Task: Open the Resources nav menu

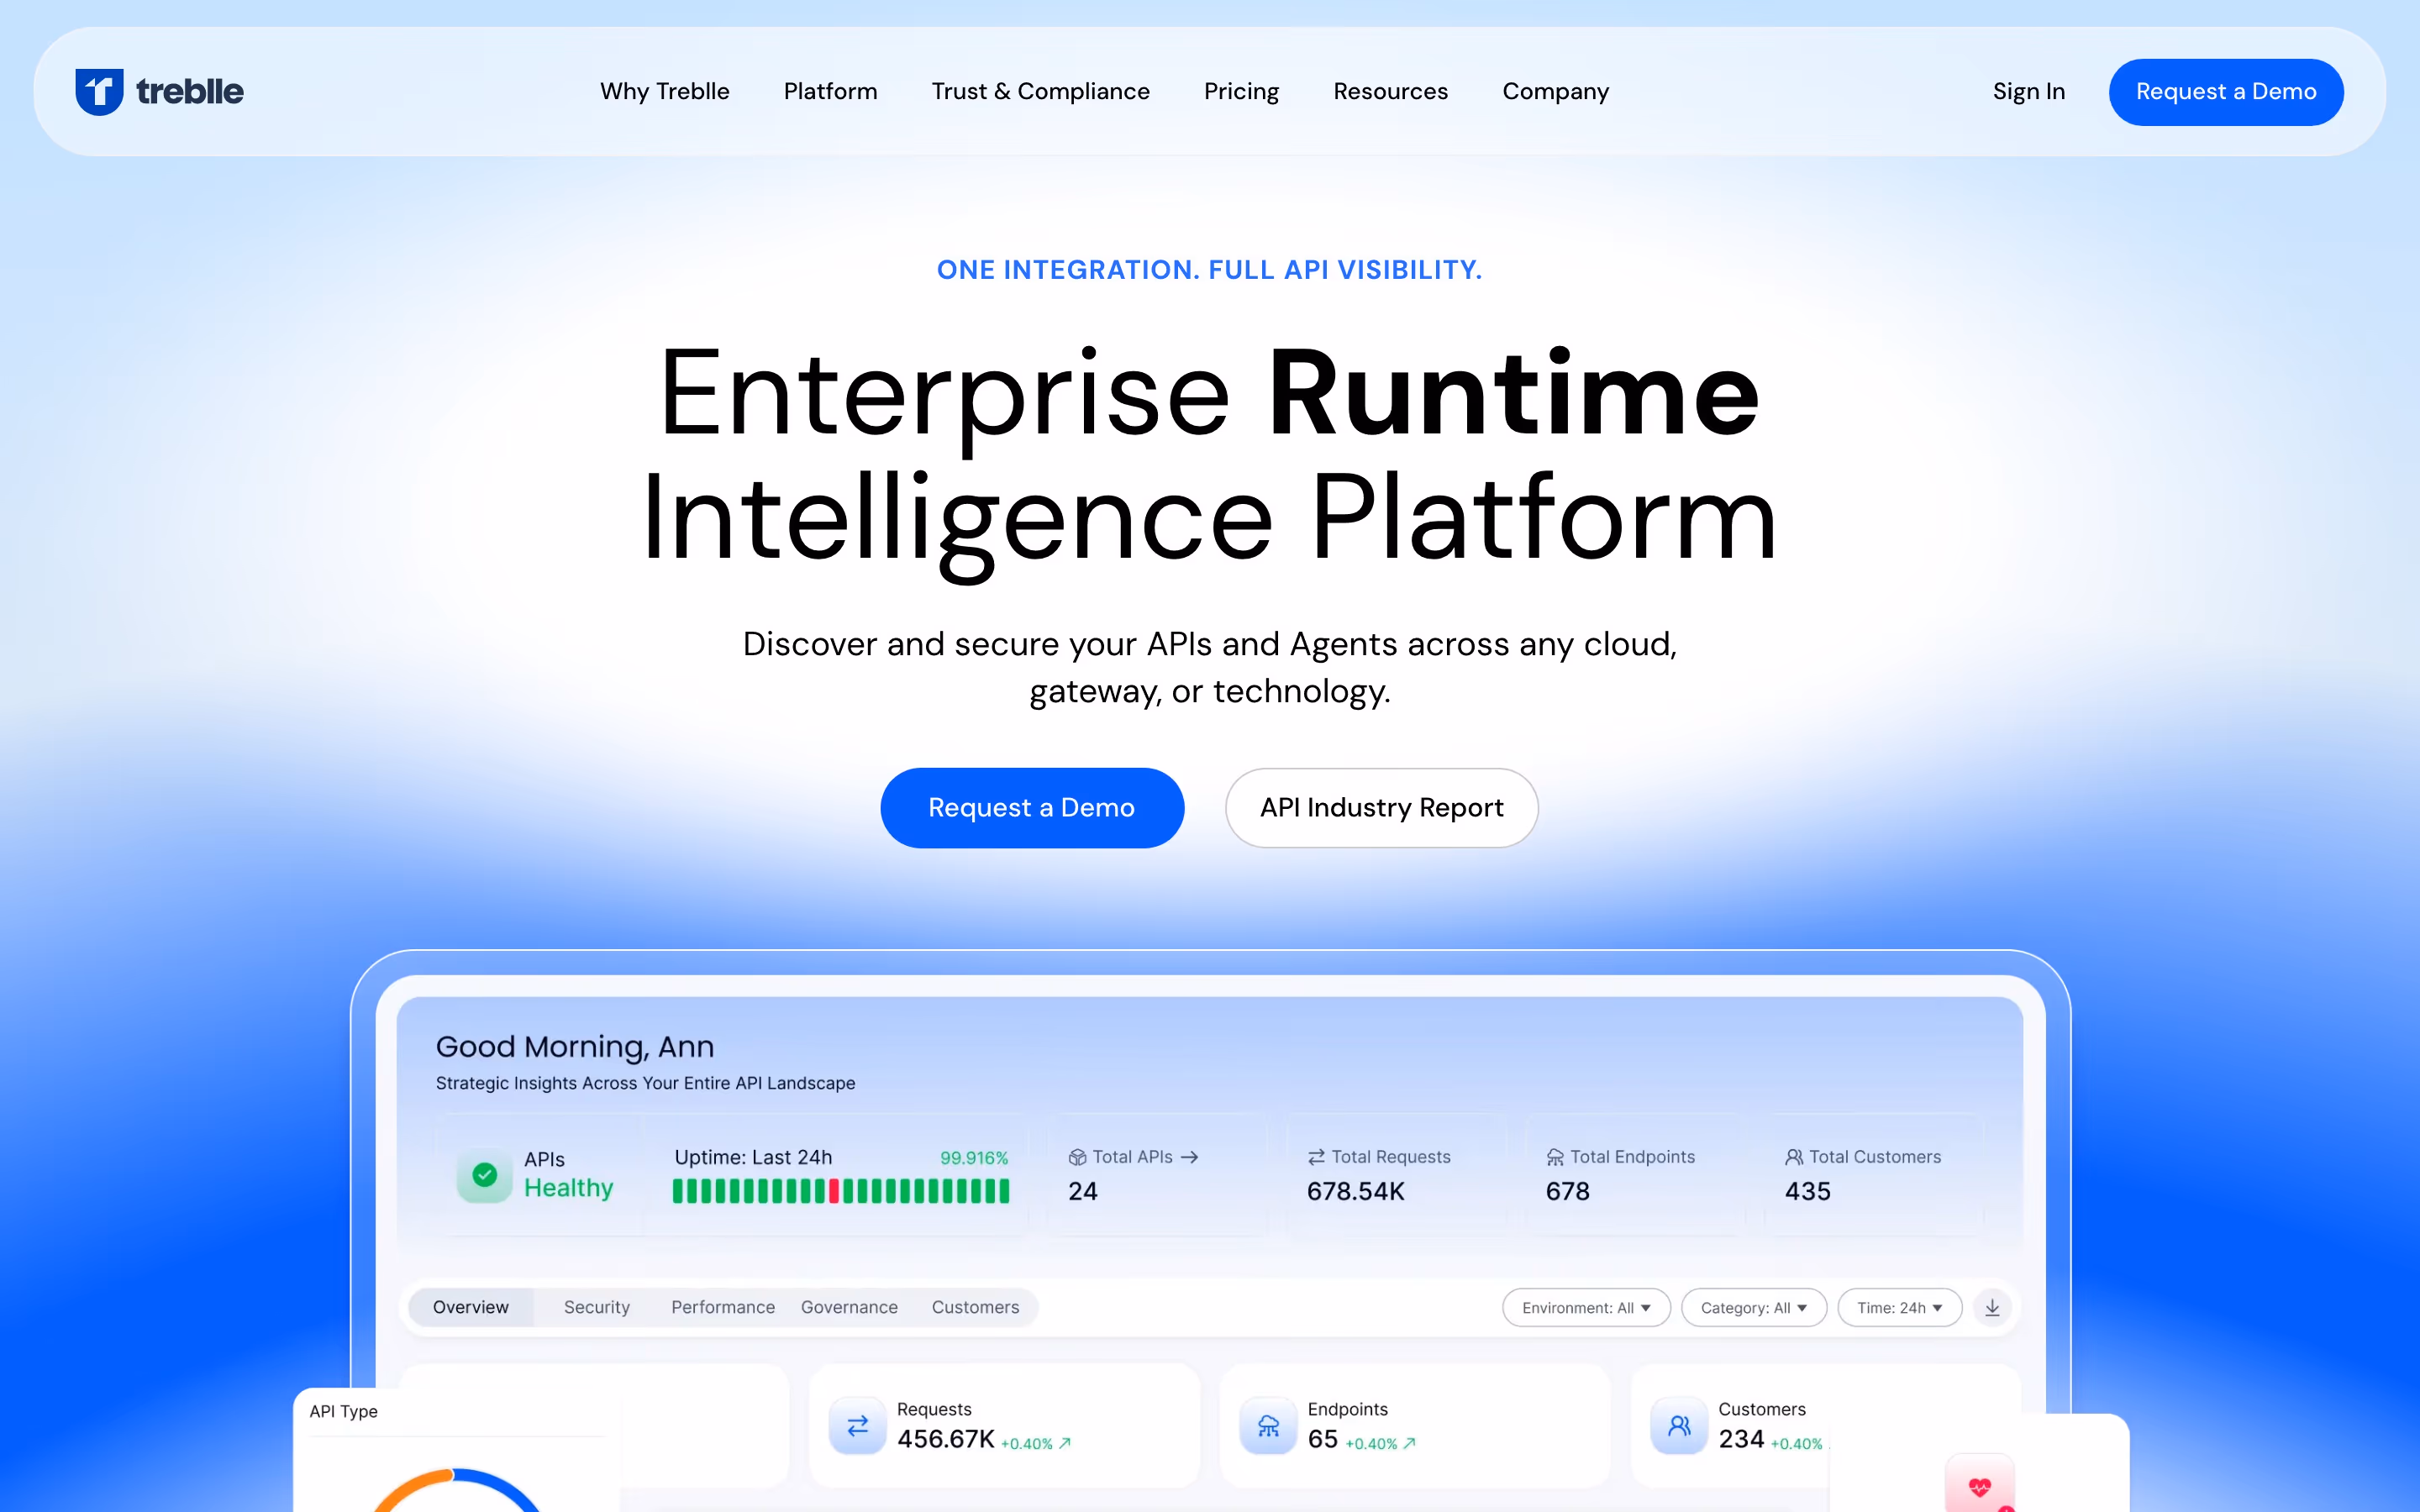Action: (x=1390, y=91)
